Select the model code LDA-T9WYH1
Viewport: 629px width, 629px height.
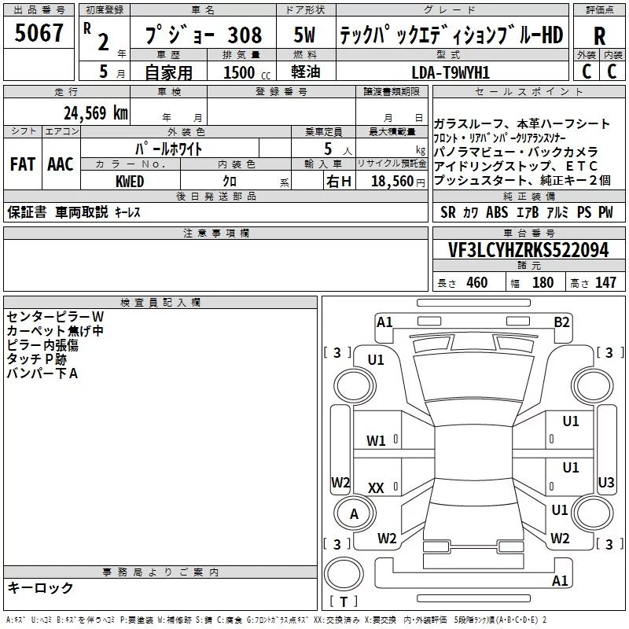[x=451, y=72]
